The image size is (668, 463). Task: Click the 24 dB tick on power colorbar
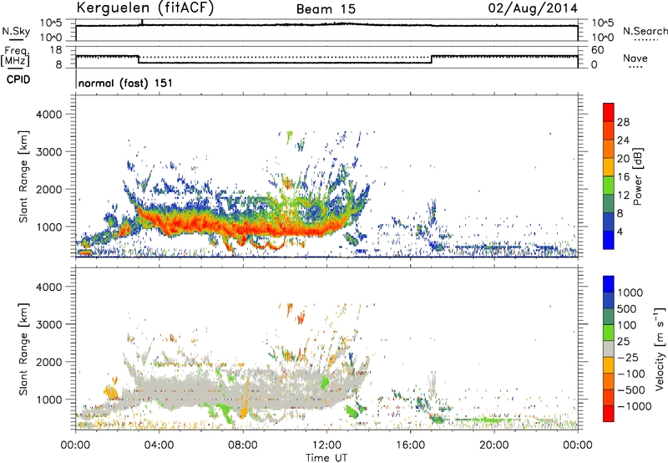pyautogui.click(x=623, y=140)
